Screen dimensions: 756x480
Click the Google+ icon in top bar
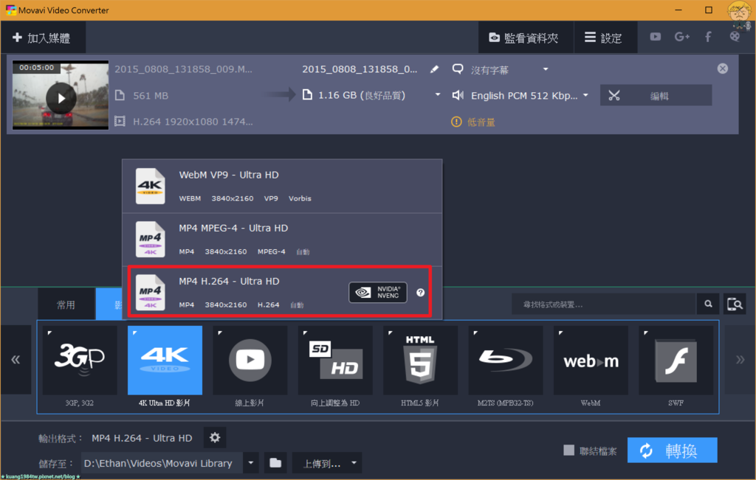pyautogui.click(x=681, y=37)
